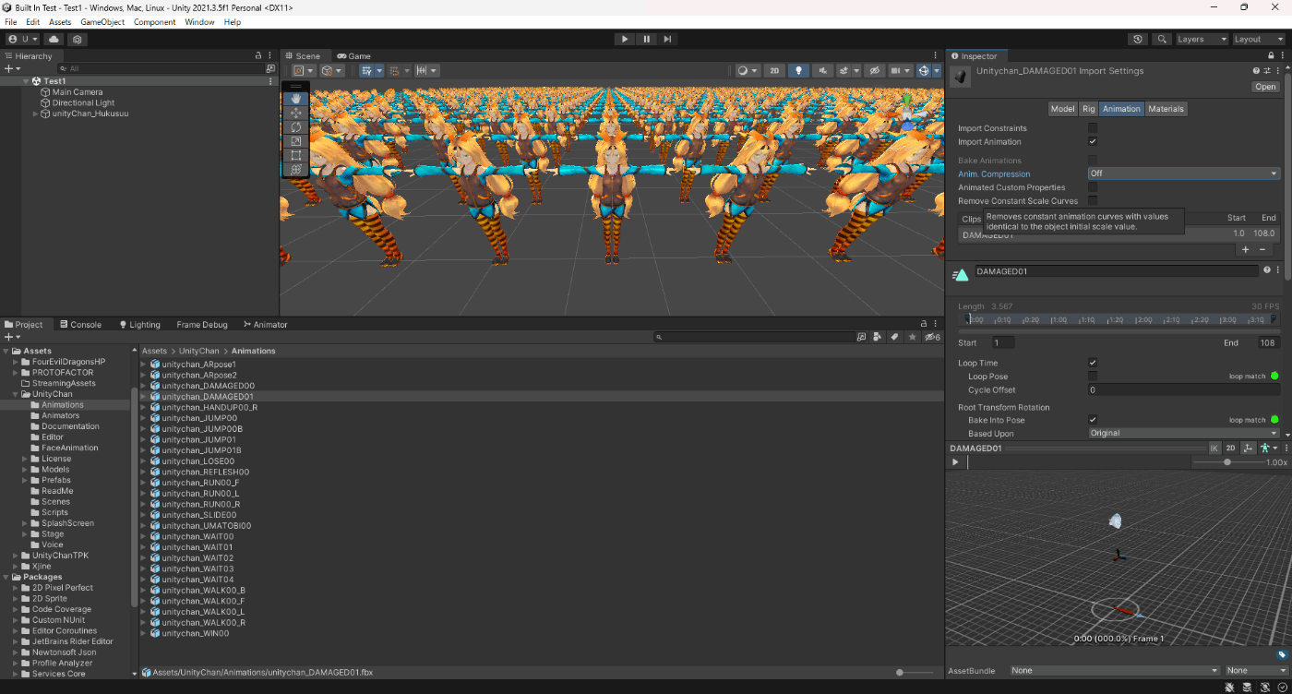The height and width of the screenshot is (694, 1292).
Task: Disable the Loop Time checkbox
Action: click(1093, 363)
